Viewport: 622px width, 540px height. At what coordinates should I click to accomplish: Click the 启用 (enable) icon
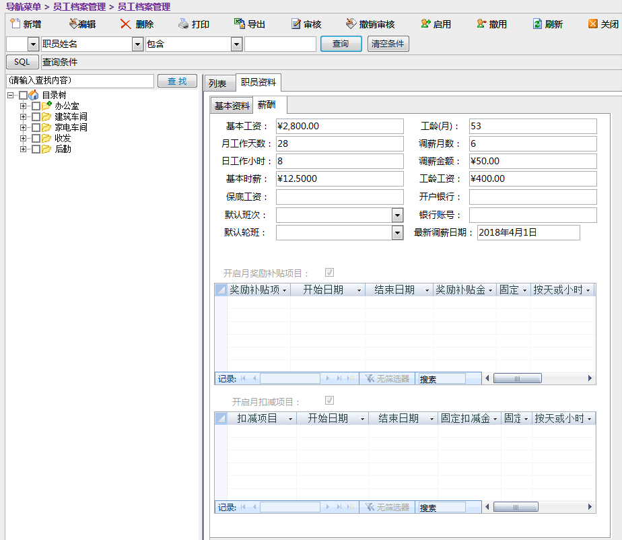[425, 24]
